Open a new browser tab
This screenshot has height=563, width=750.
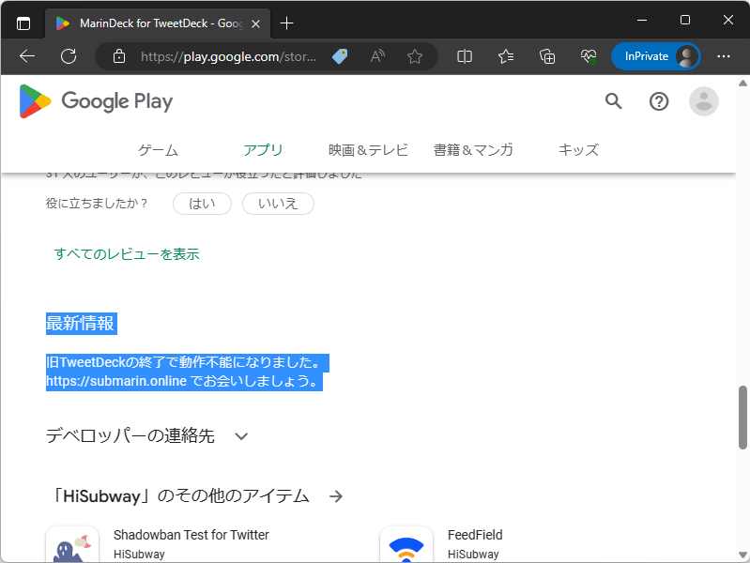(286, 23)
